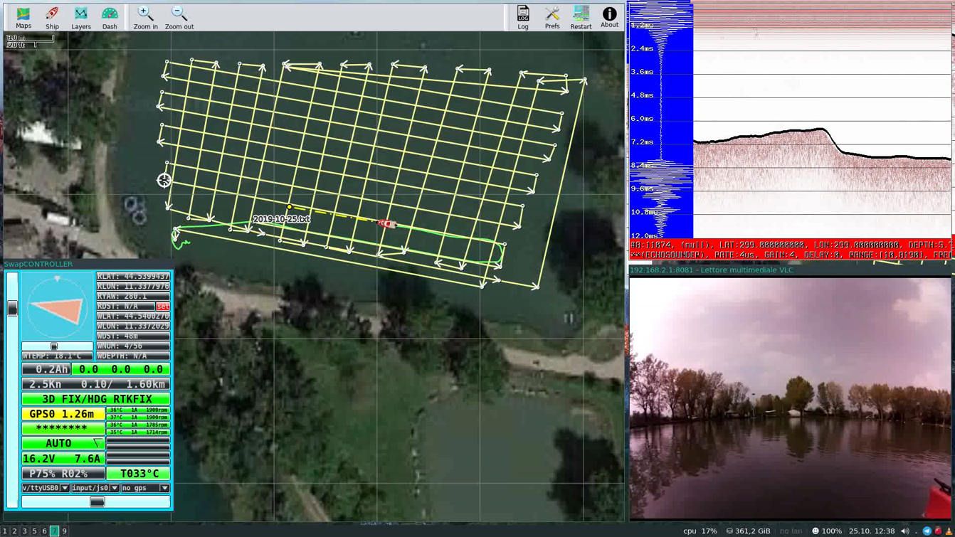Open the input/js0 joystick dropdown

[x=95, y=488]
